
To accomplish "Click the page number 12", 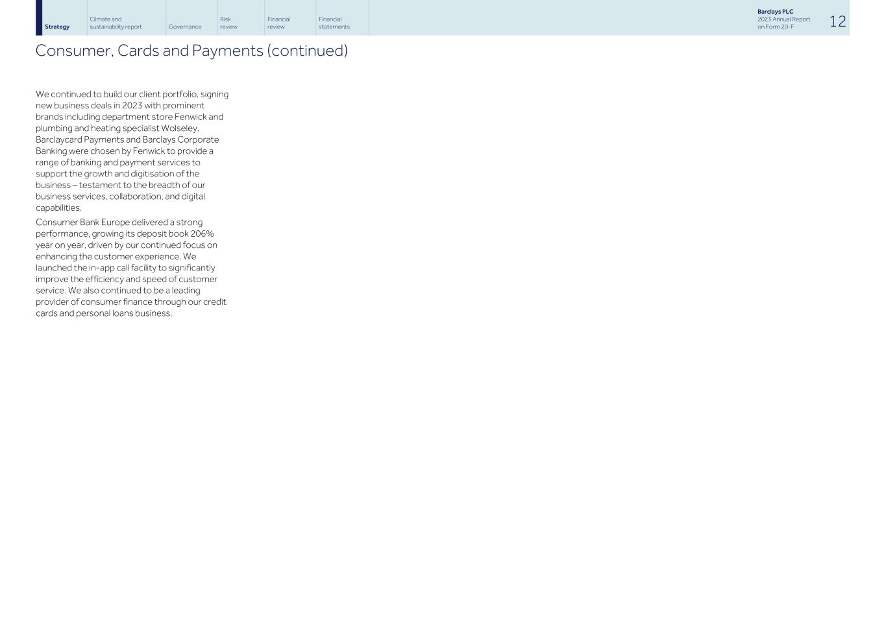I will click(837, 21).
